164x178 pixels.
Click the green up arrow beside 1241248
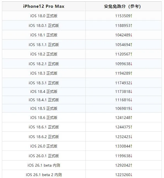pos(131,118)
